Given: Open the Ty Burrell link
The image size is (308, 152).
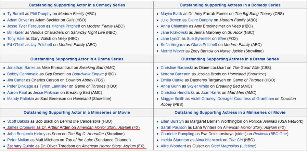Looking at the screenshot, I should tap(16, 14).
